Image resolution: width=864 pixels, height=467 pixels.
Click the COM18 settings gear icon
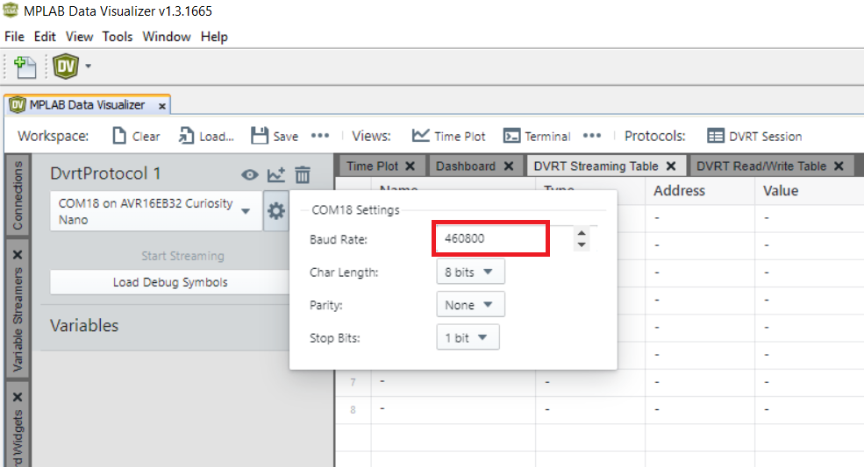(276, 211)
